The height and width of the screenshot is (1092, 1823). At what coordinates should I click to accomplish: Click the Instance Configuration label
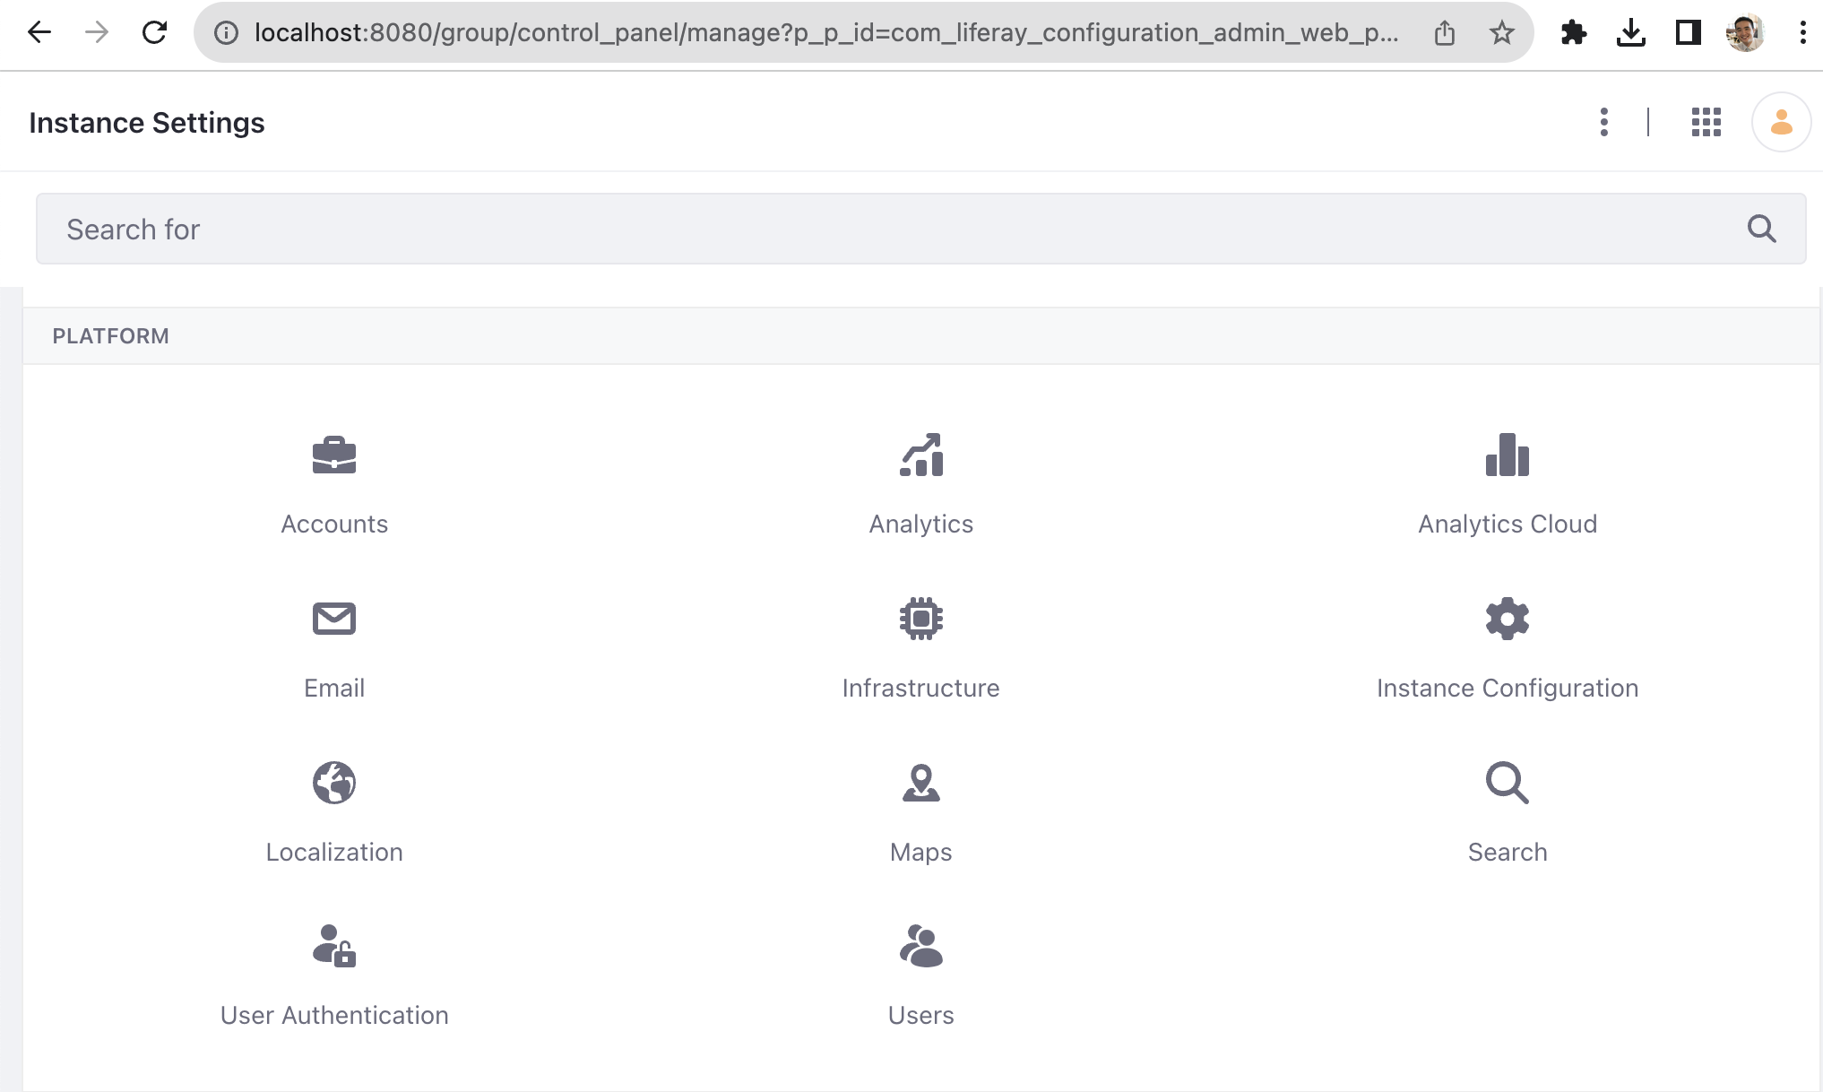(x=1507, y=688)
